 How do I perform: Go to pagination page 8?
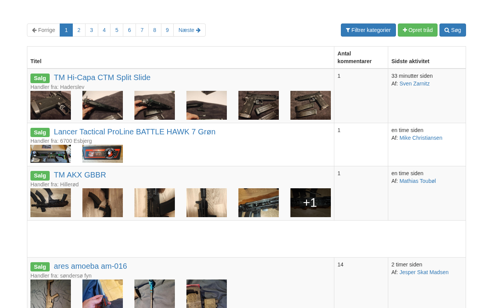click(155, 30)
